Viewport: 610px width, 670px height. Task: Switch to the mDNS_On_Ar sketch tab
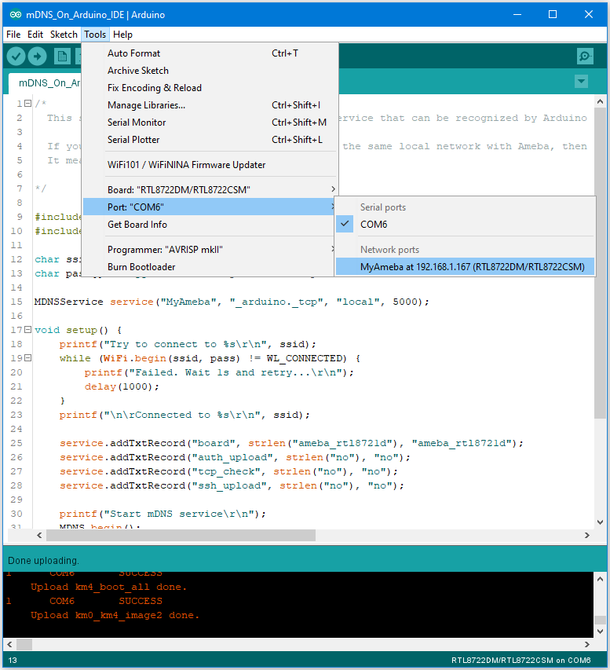[x=45, y=83]
